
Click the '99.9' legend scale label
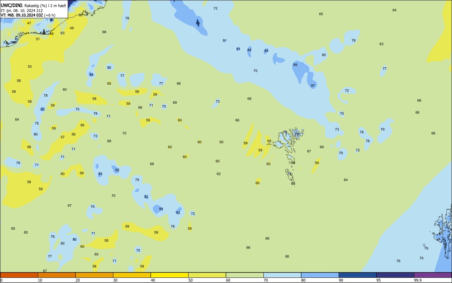click(418, 280)
